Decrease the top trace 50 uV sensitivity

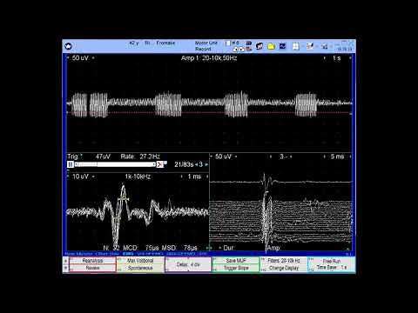point(68,58)
